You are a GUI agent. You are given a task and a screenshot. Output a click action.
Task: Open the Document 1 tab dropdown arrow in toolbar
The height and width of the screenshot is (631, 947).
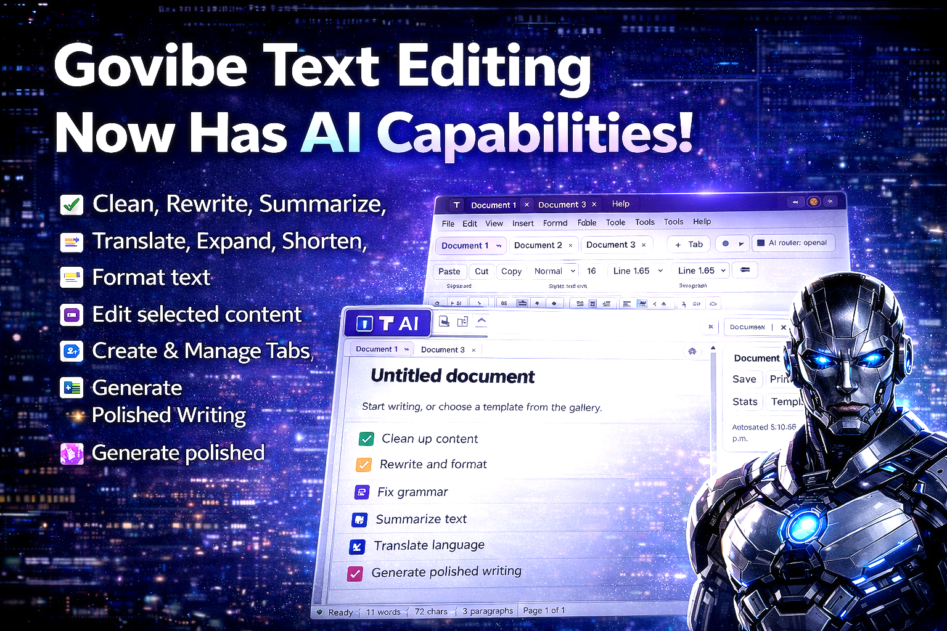point(499,246)
